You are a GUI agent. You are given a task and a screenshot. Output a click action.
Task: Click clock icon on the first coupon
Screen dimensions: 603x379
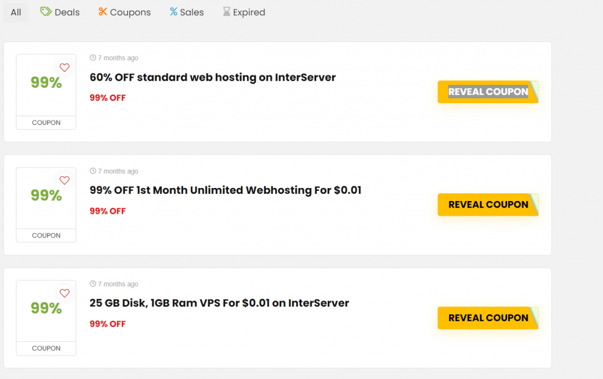93,58
